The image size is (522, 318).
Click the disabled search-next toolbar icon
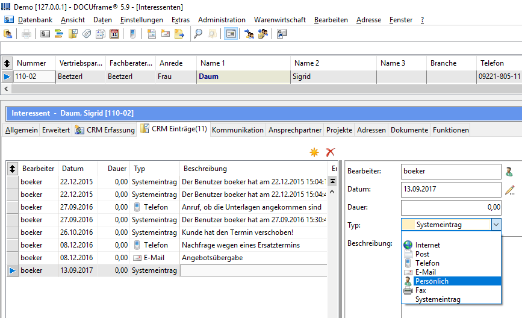click(212, 34)
